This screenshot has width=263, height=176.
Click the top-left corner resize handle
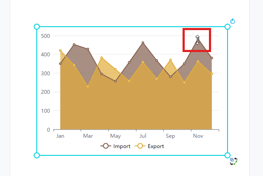click(37, 27)
